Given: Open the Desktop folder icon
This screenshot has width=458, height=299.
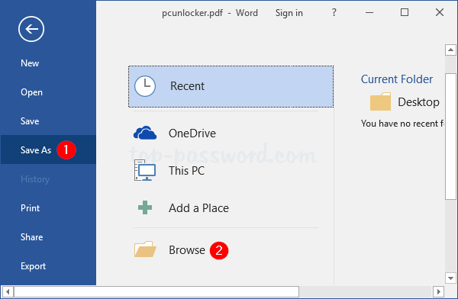Looking at the screenshot, I should (x=380, y=101).
